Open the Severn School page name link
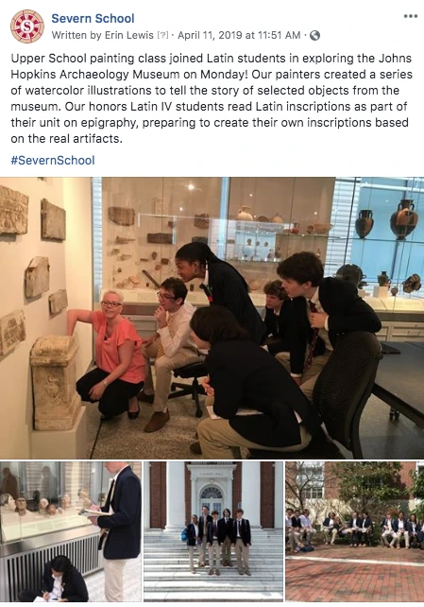424x607 pixels. point(93,18)
